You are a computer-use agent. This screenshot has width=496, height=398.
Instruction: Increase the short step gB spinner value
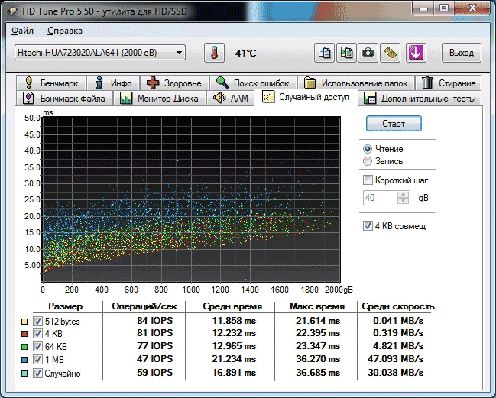[x=404, y=194]
